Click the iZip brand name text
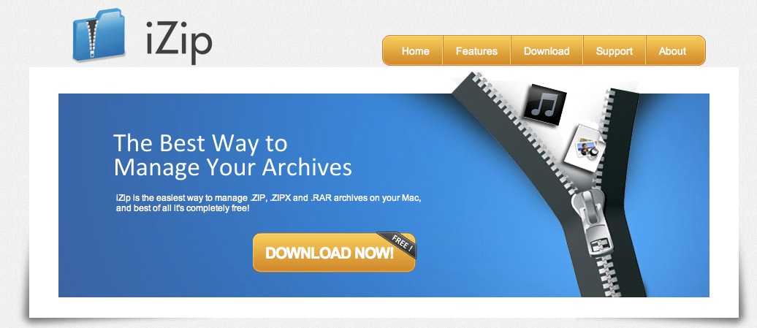757x328 pixels. point(178,42)
